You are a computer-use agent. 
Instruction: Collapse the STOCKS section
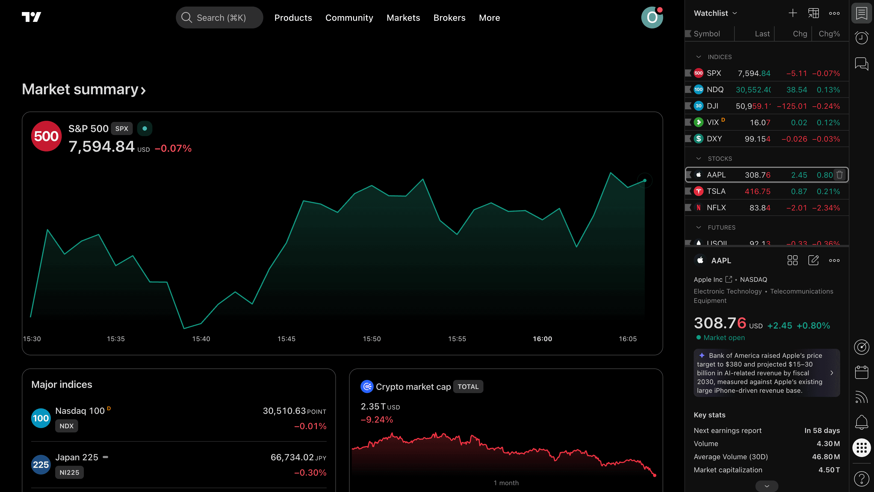[699, 159]
